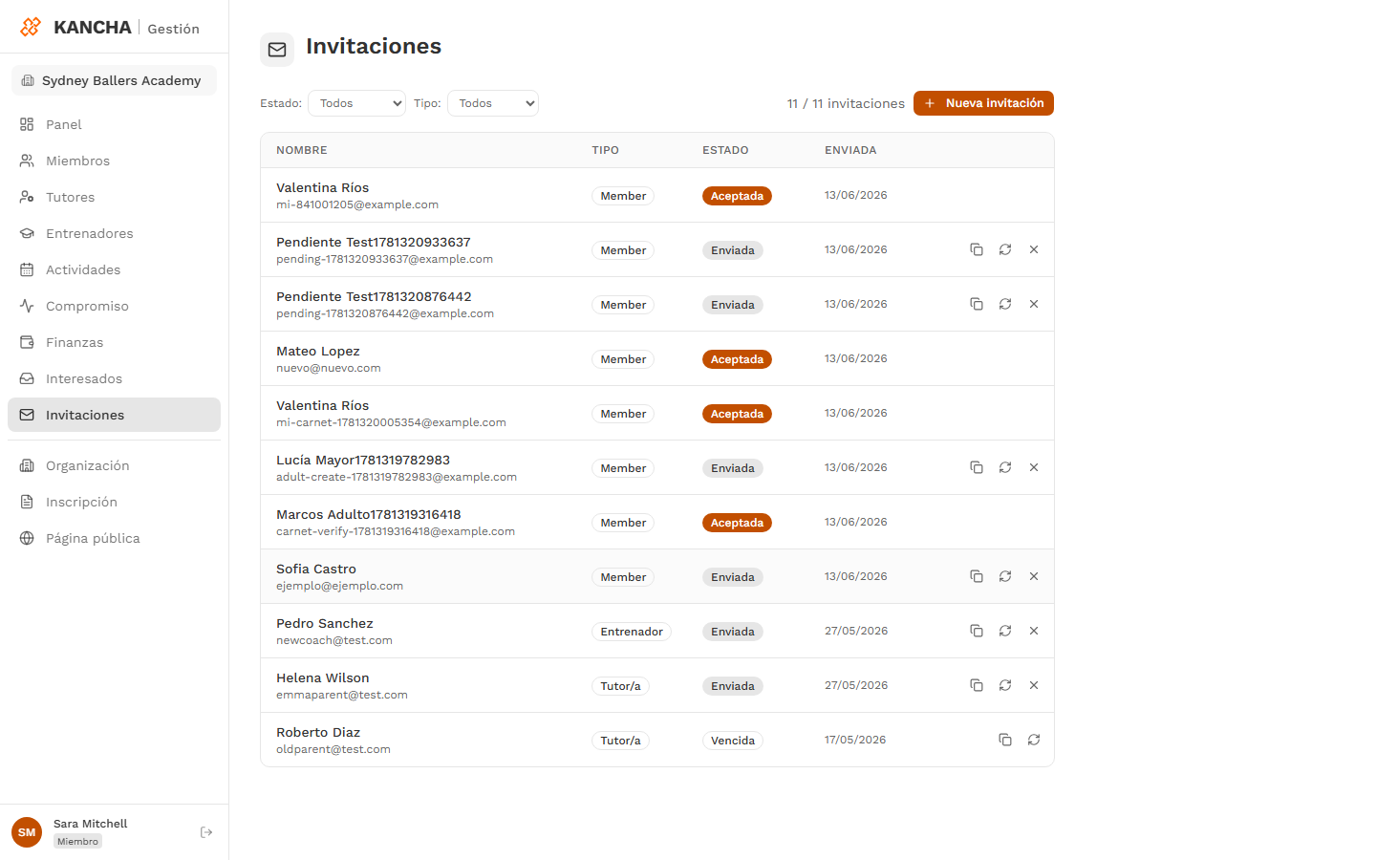Click the Kancha logo icon
The image size is (1376, 860).
pos(31,27)
